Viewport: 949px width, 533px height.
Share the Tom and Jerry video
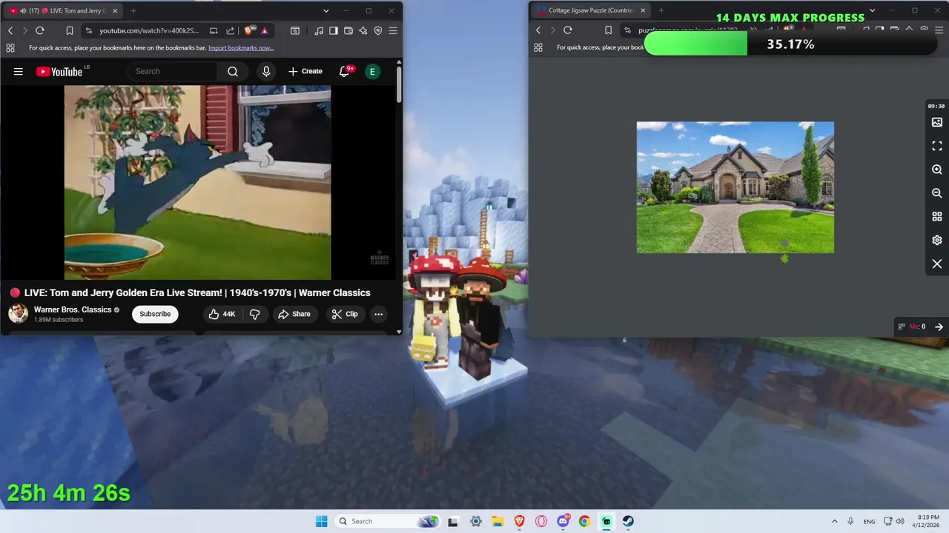[x=294, y=314]
